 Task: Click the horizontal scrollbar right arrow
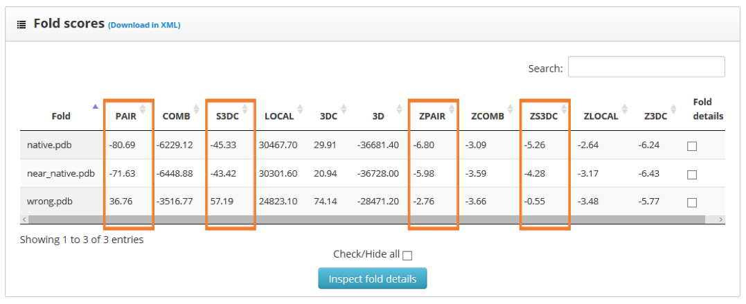click(721, 220)
